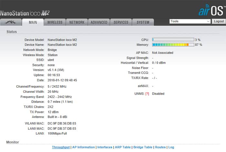Screen dimensions: 226x152
Task: Click the Channel/Frequency value 5 / 2432 MHz
Action: click(x=57, y=86)
